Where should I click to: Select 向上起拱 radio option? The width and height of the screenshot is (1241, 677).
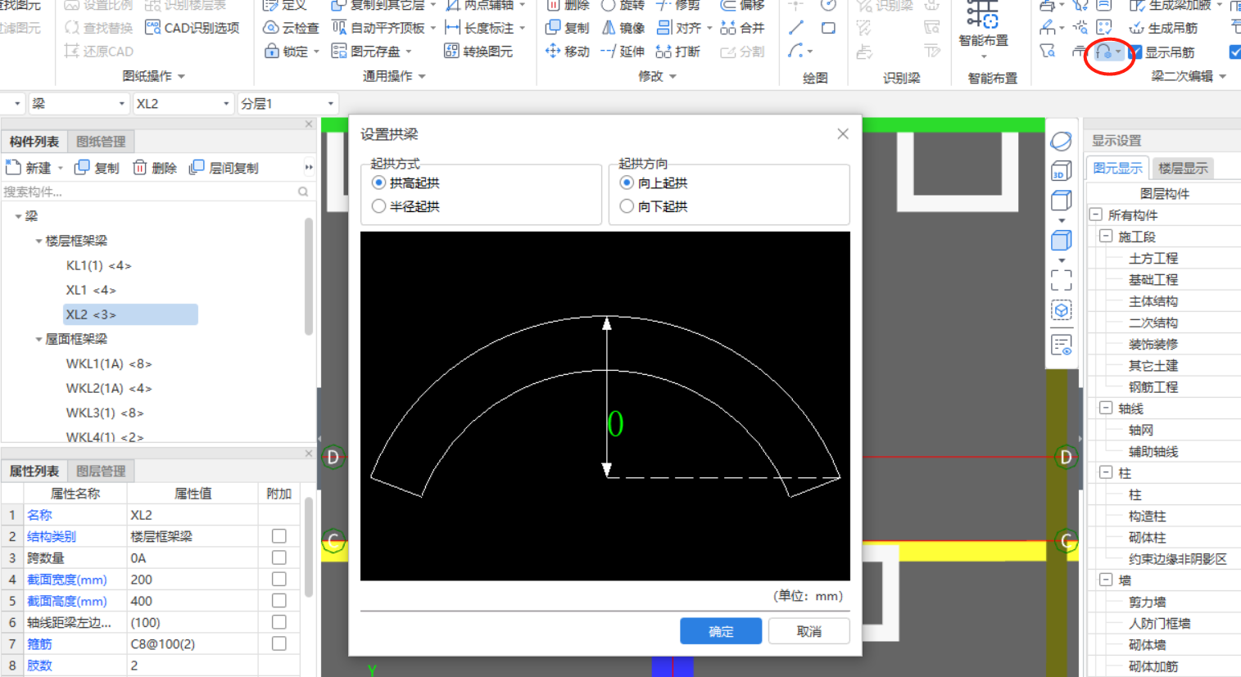point(627,183)
